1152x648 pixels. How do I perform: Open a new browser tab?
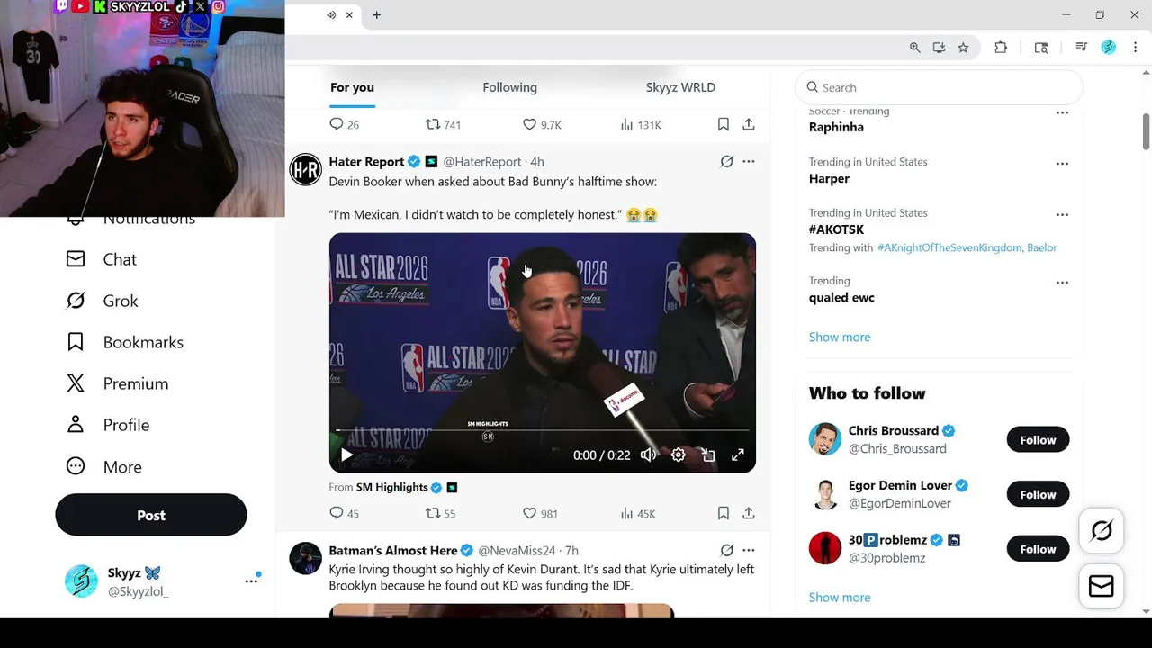(376, 15)
